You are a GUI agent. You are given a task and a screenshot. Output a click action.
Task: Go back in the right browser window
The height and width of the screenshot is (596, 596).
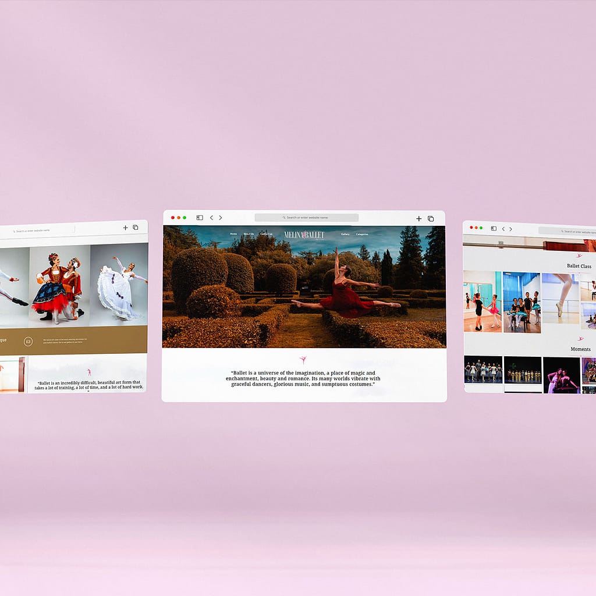pyautogui.click(x=503, y=229)
